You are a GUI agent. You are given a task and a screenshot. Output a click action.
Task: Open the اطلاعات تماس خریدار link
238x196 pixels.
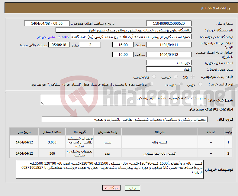[53, 37]
